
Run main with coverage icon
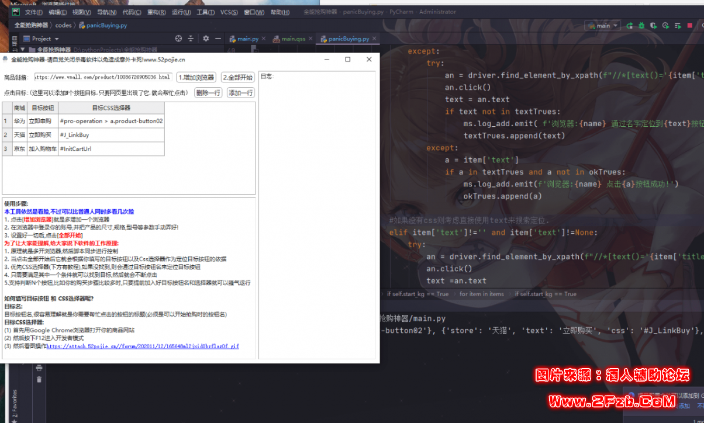coord(654,26)
